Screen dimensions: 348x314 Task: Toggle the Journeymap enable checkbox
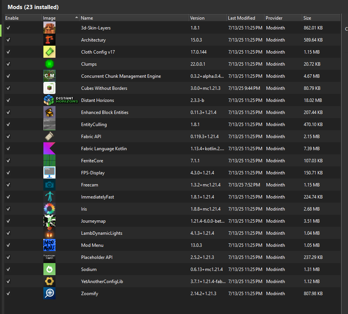8,221
